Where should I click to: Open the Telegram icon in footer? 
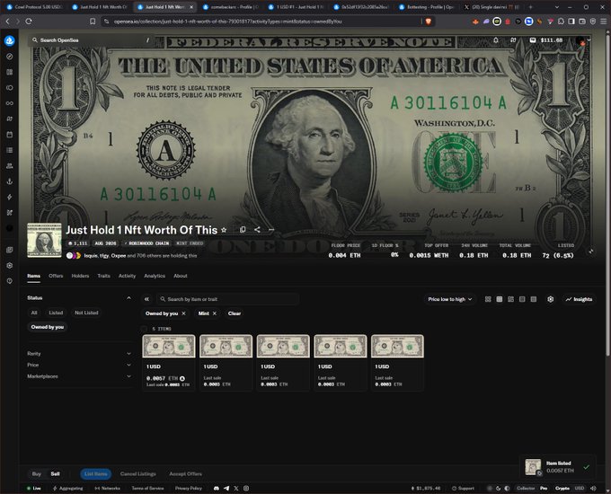tap(226, 488)
